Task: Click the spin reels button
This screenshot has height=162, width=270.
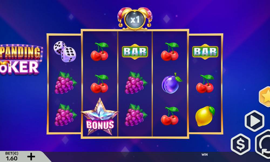Action: (x=263, y=144)
